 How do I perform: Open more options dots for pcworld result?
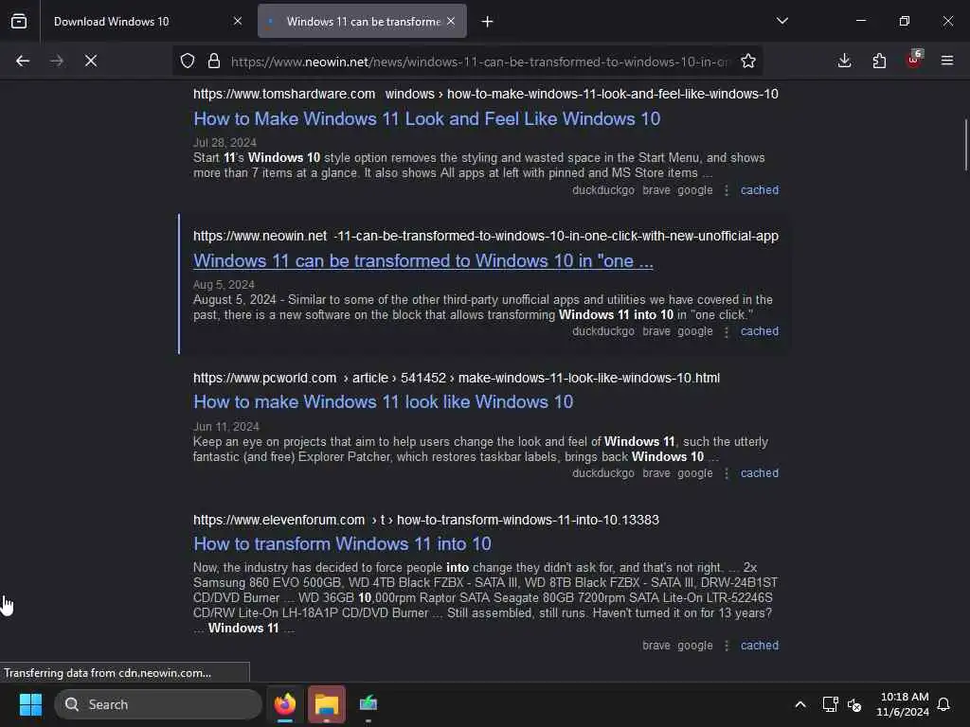pyautogui.click(x=727, y=473)
